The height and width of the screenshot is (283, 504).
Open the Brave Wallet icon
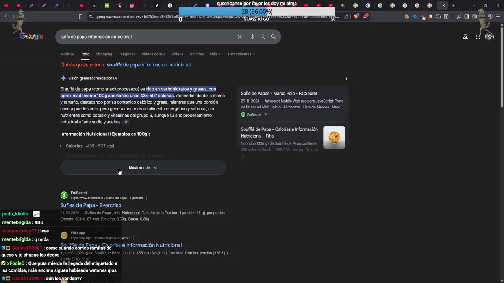pyautogui.click(x=474, y=17)
